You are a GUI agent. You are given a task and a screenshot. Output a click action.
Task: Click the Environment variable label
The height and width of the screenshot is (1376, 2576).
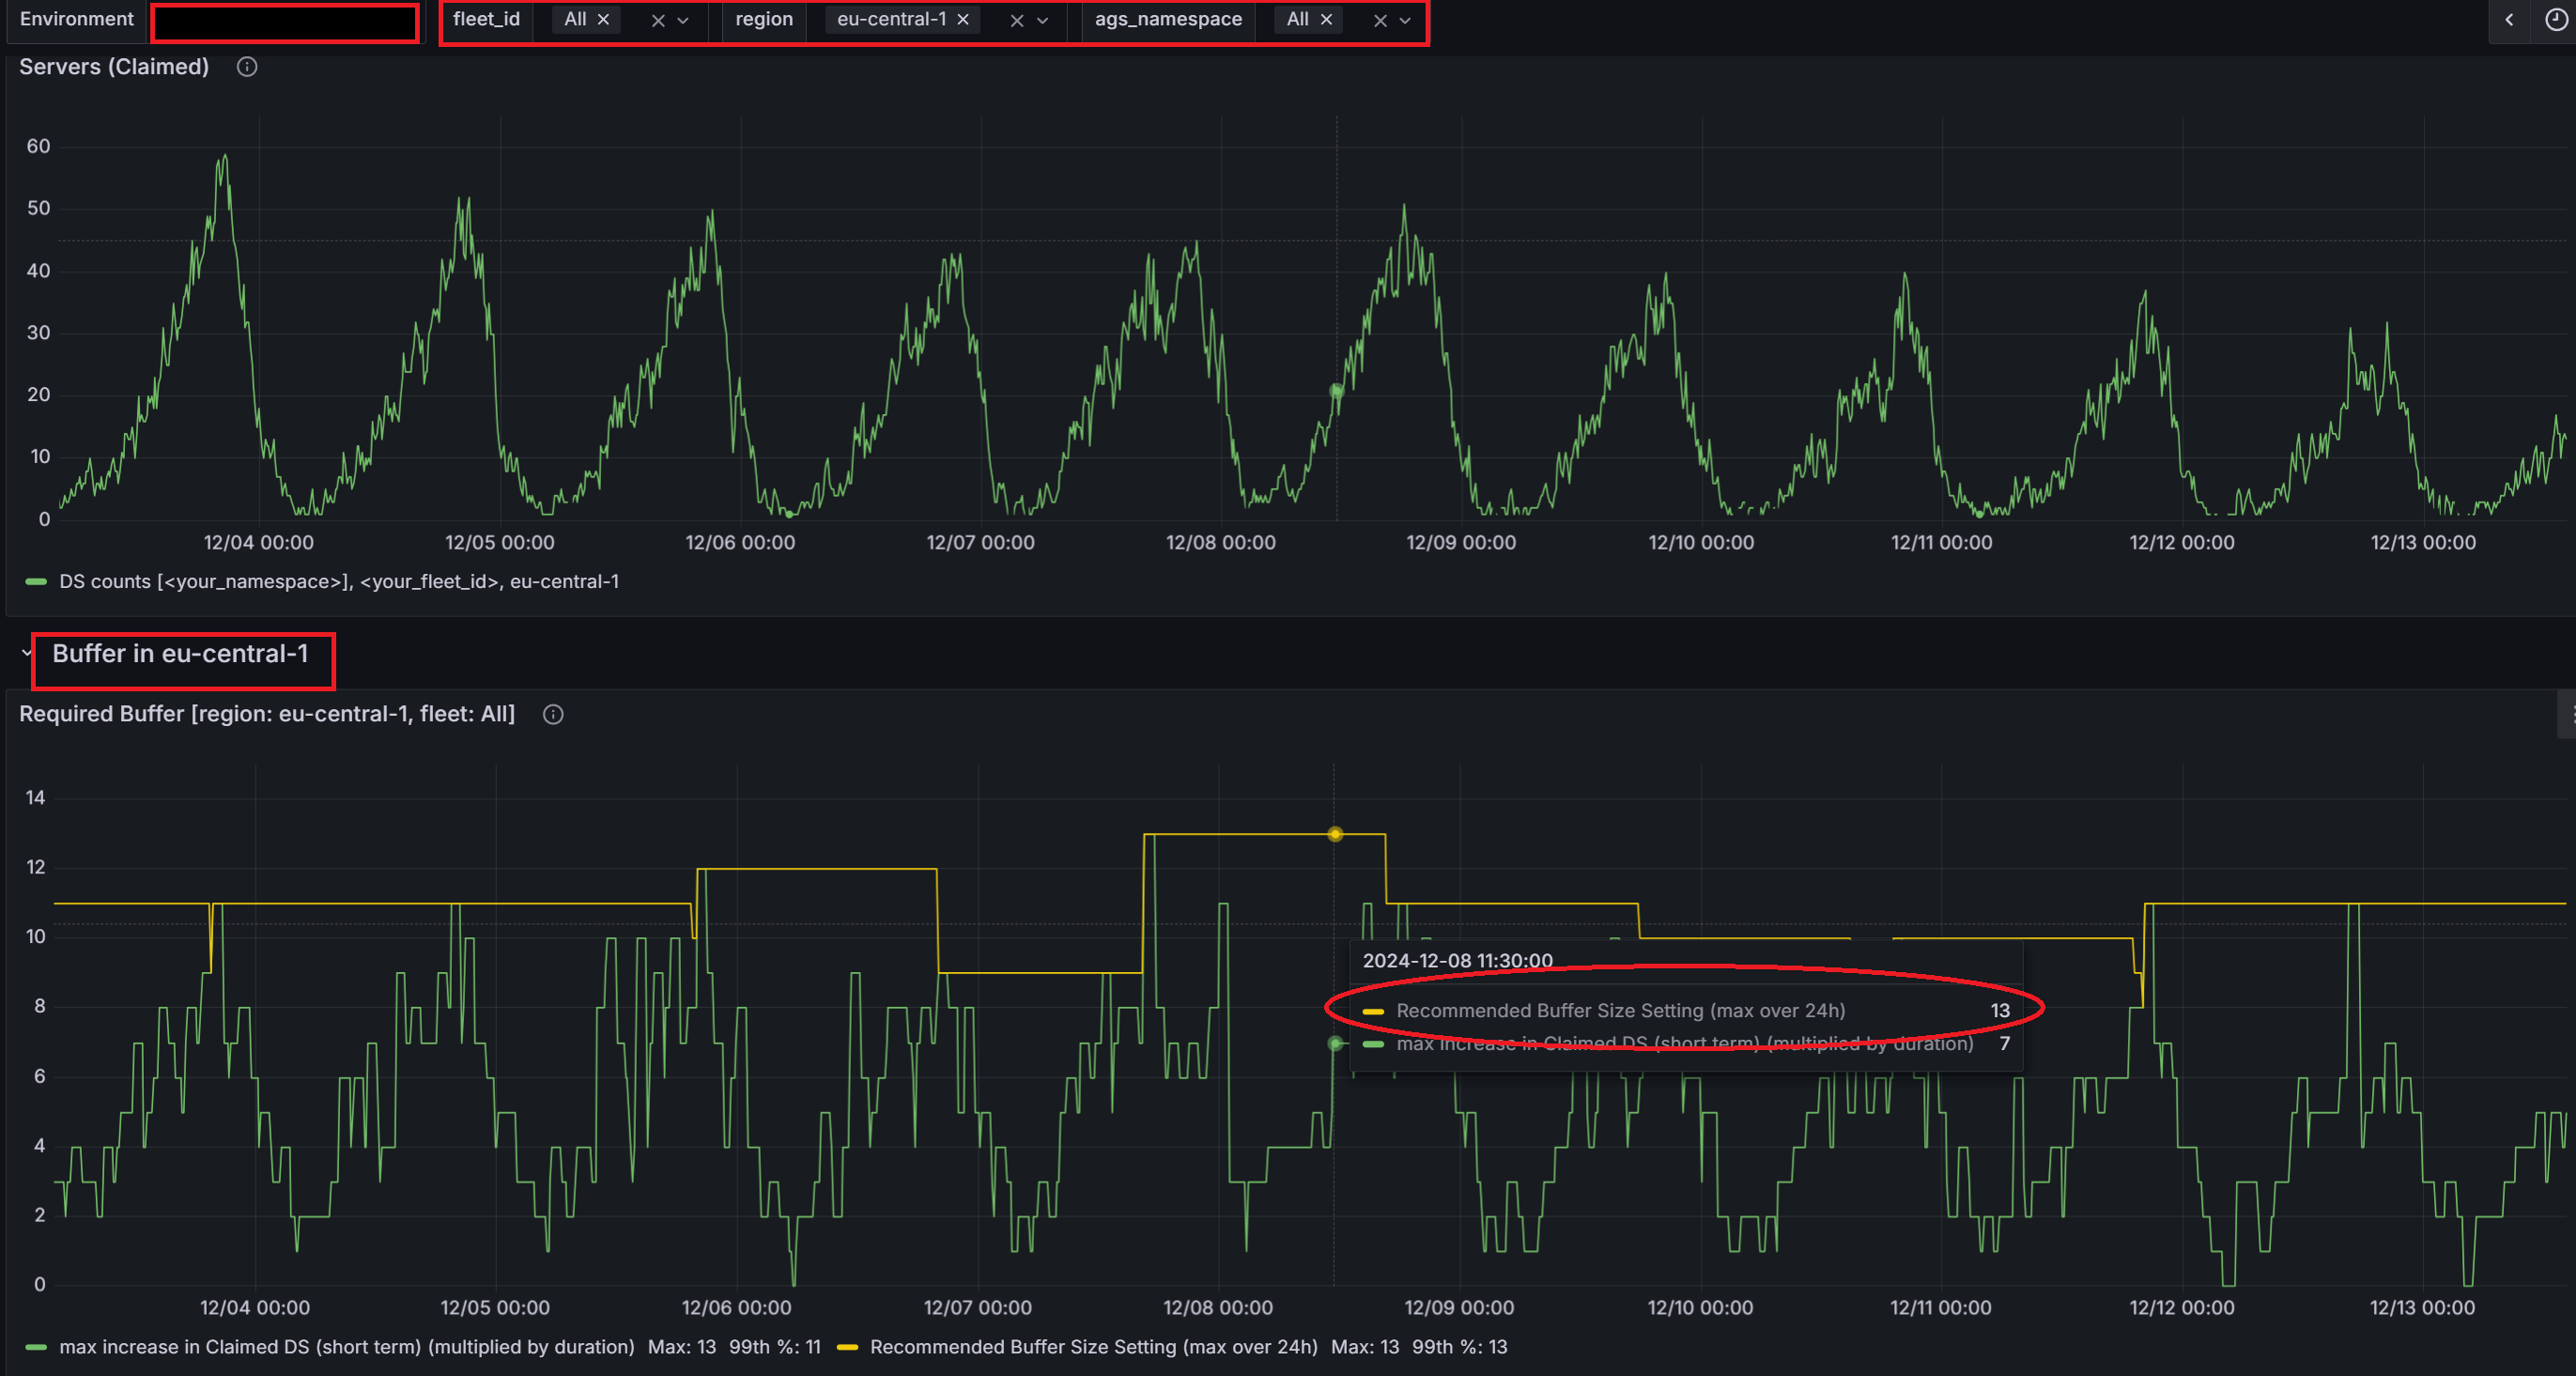pos(76,19)
